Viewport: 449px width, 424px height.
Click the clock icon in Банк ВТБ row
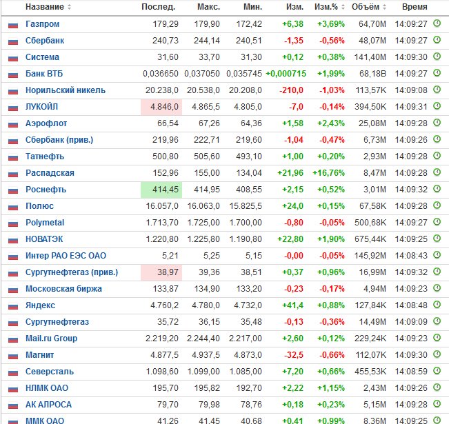point(437,73)
